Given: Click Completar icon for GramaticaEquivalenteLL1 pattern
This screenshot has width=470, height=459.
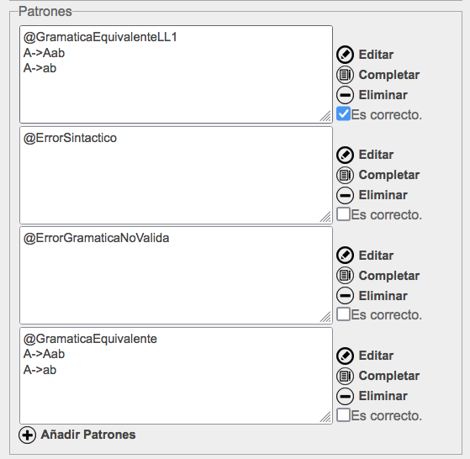Looking at the screenshot, I should (345, 75).
